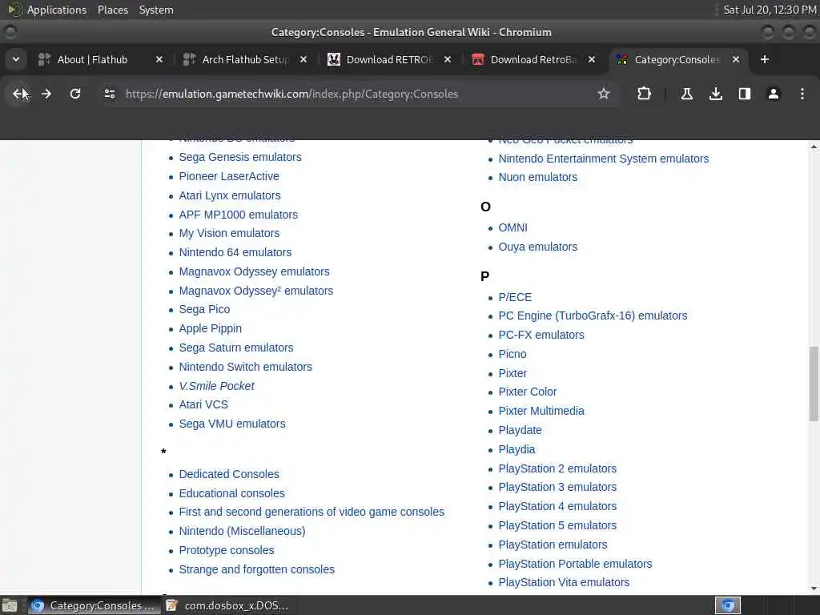Open Chrome Labs flask icon

[686, 94]
